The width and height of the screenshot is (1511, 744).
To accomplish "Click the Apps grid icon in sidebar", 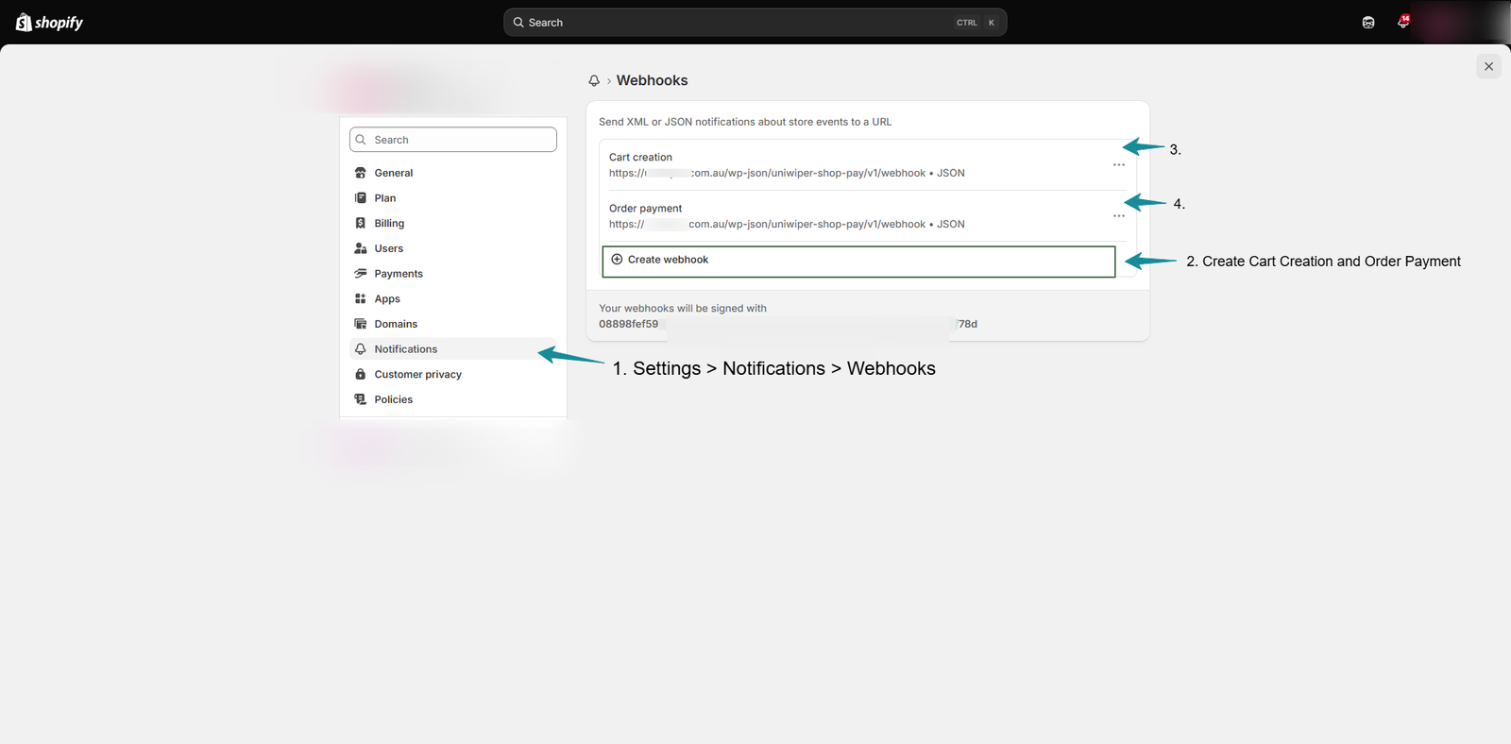I will coord(360,299).
